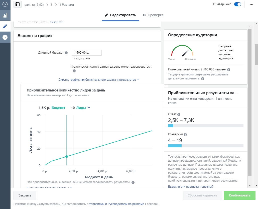Click the Охват estimate progress bar
The height and width of the screenshot is (209, 258).
(206, 126)
